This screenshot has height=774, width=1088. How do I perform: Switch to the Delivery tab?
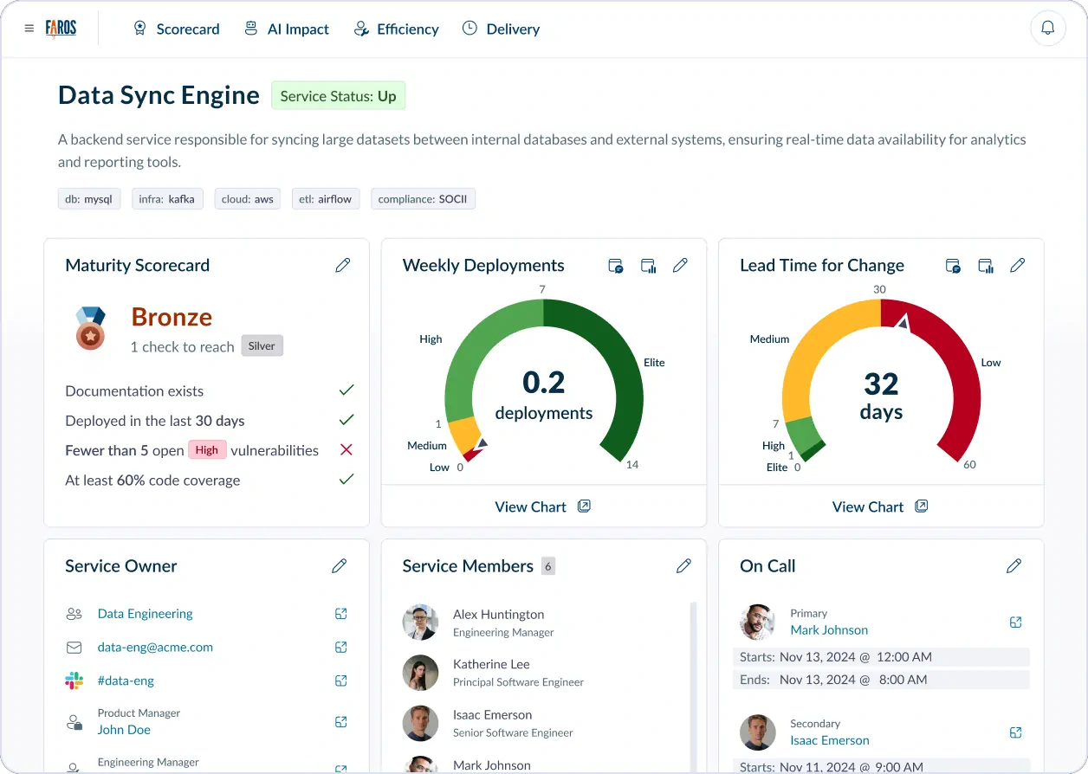[x=501, y=29]
